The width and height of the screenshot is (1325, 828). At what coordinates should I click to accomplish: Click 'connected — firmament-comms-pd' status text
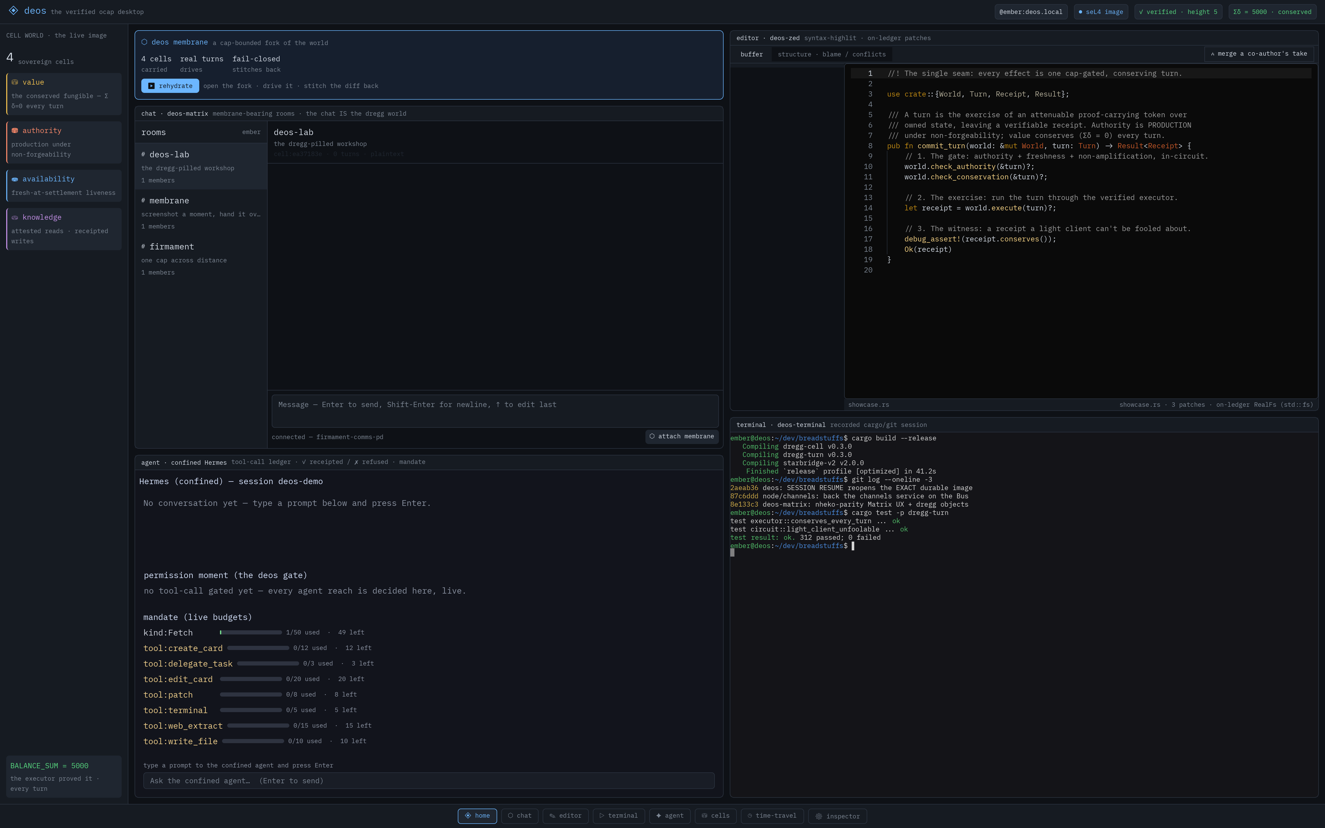click(327, 437)
